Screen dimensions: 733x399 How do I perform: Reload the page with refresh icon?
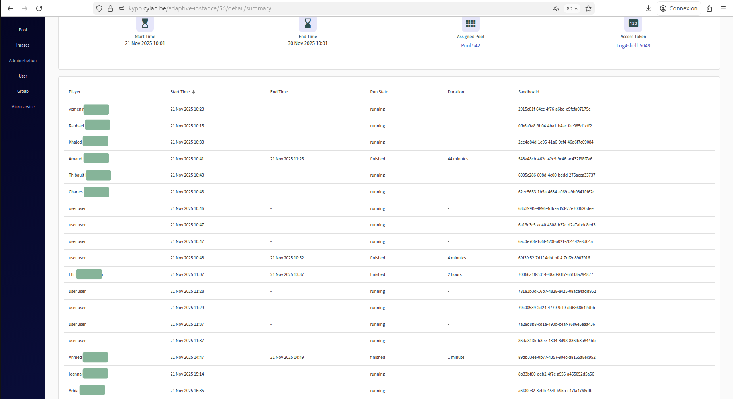click(39, 8)
